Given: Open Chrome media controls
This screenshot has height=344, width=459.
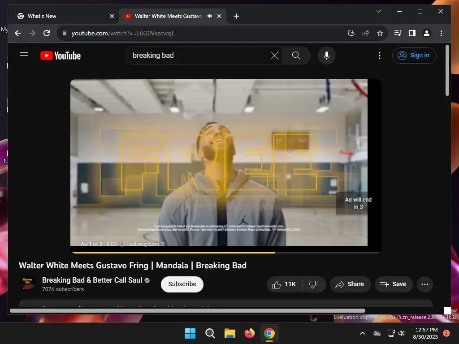Looking at the screenshot, I should (x=398, y=33).
